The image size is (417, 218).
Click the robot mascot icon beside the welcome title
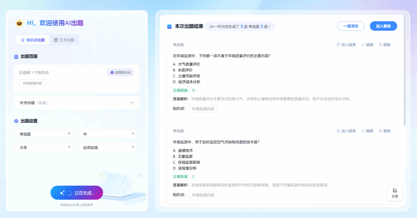pos(19,23)
